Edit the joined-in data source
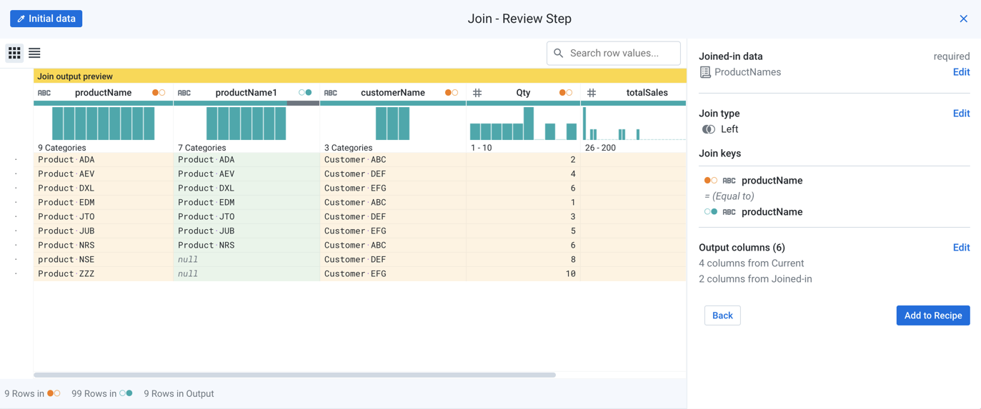This screenshot has width=981, height=409. (x=961, y=72)
